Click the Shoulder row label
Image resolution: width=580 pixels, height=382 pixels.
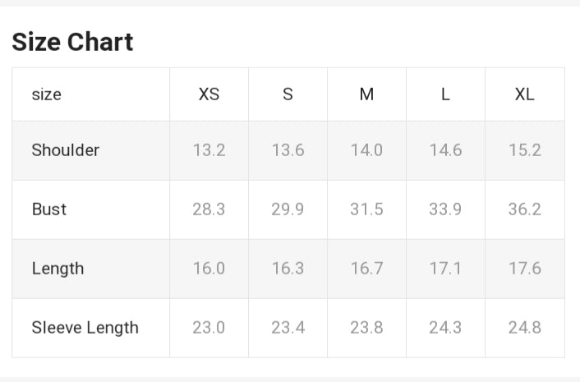pos(66,150)
